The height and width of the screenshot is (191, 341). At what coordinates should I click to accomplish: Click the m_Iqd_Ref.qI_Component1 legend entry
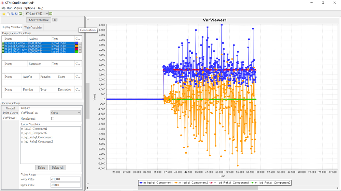coord(229,183)
